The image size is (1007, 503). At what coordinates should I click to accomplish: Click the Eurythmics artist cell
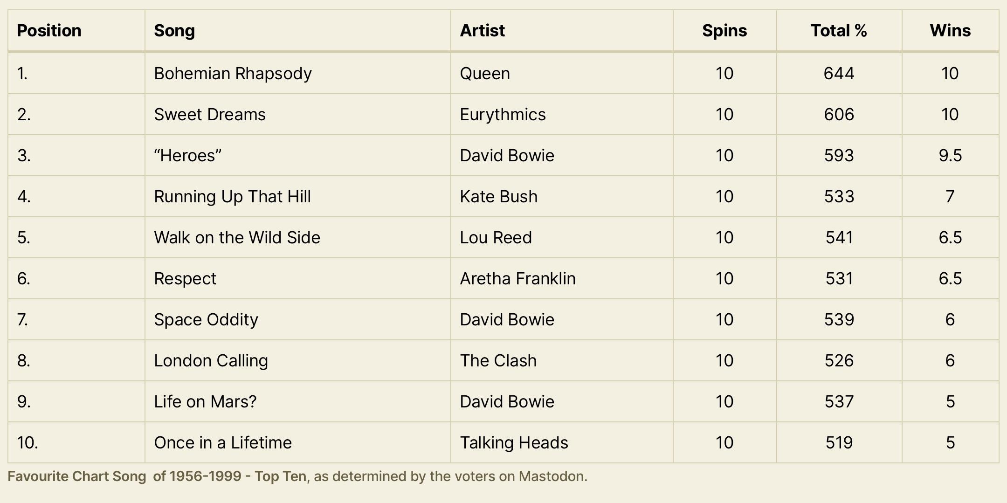pos(503,115)
